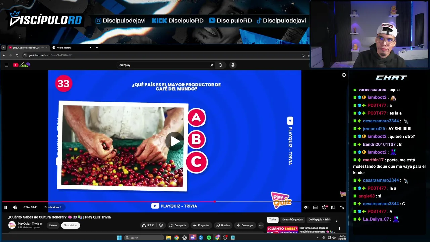Open Google Chrome from taskbar
This screenshot has height=242, width=430.
(177, 238)
